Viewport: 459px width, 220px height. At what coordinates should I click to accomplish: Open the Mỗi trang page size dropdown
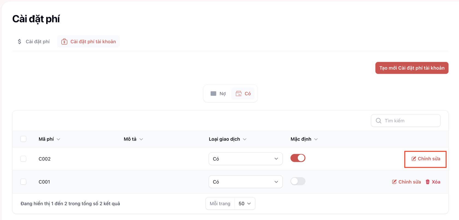(245, 204)
